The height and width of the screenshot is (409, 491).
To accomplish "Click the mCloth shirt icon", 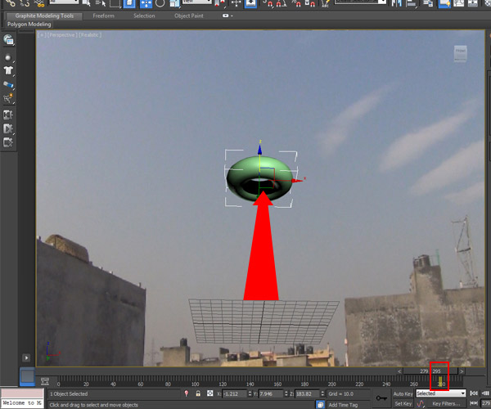I will 8,70.
